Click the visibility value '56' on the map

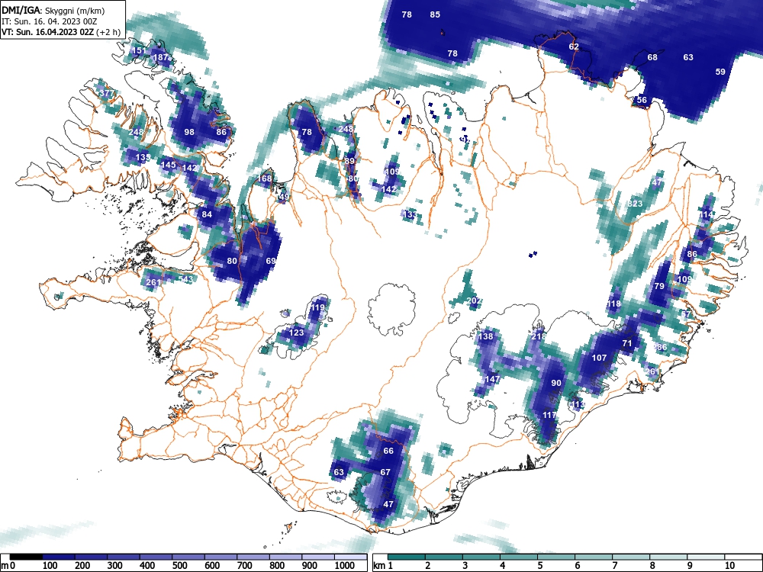[642, 100]
